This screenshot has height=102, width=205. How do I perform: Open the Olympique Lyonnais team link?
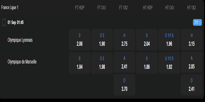tap(20, 40)
